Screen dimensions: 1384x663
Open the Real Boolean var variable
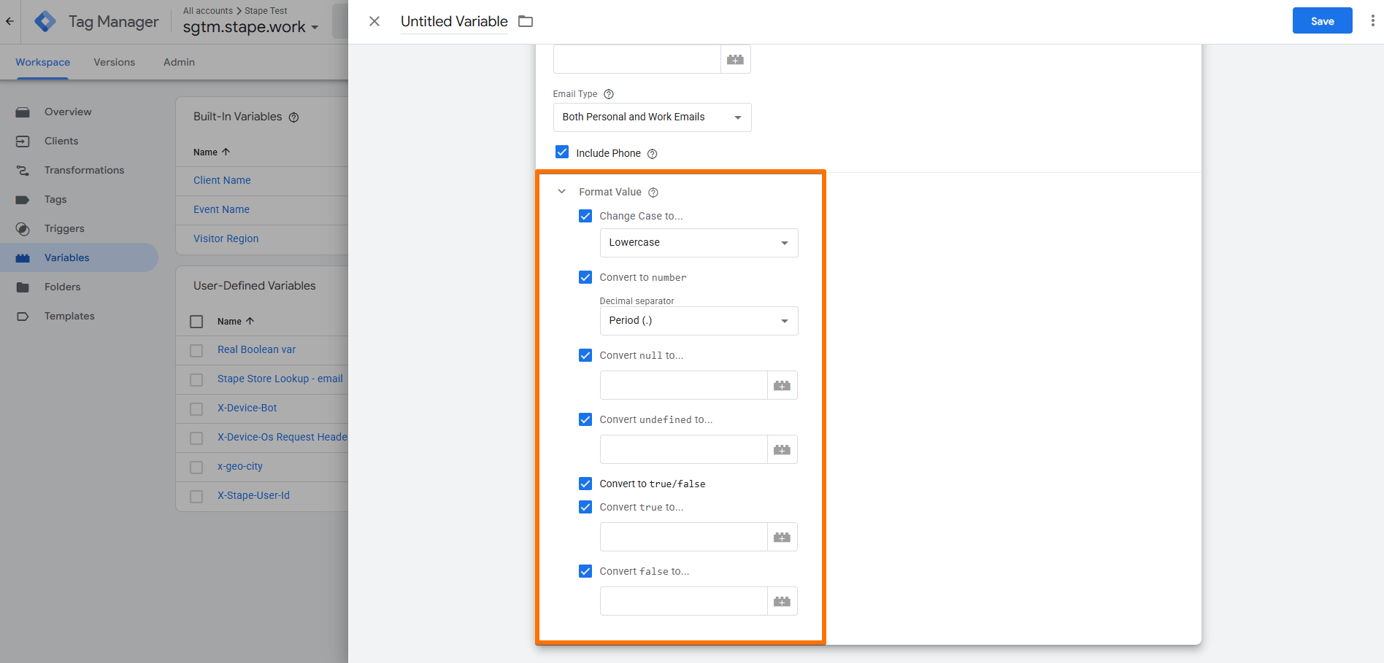click(256, 349)
